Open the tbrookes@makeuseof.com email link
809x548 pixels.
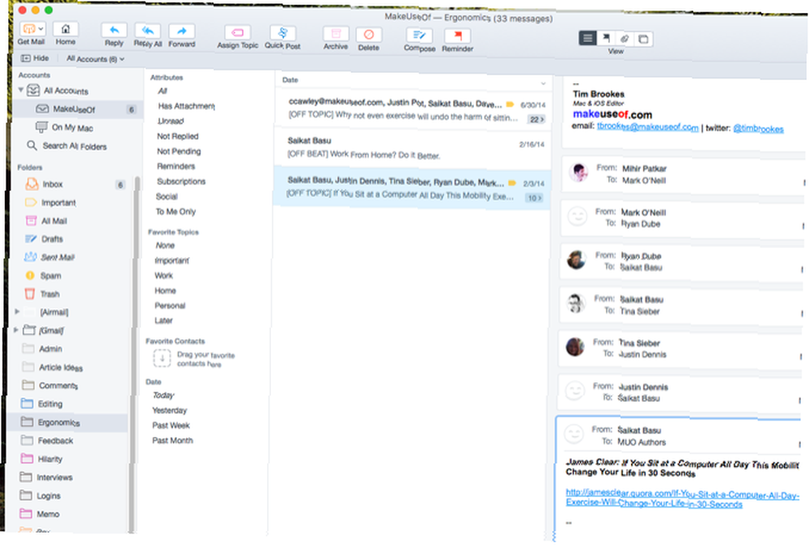click(647, 127)
